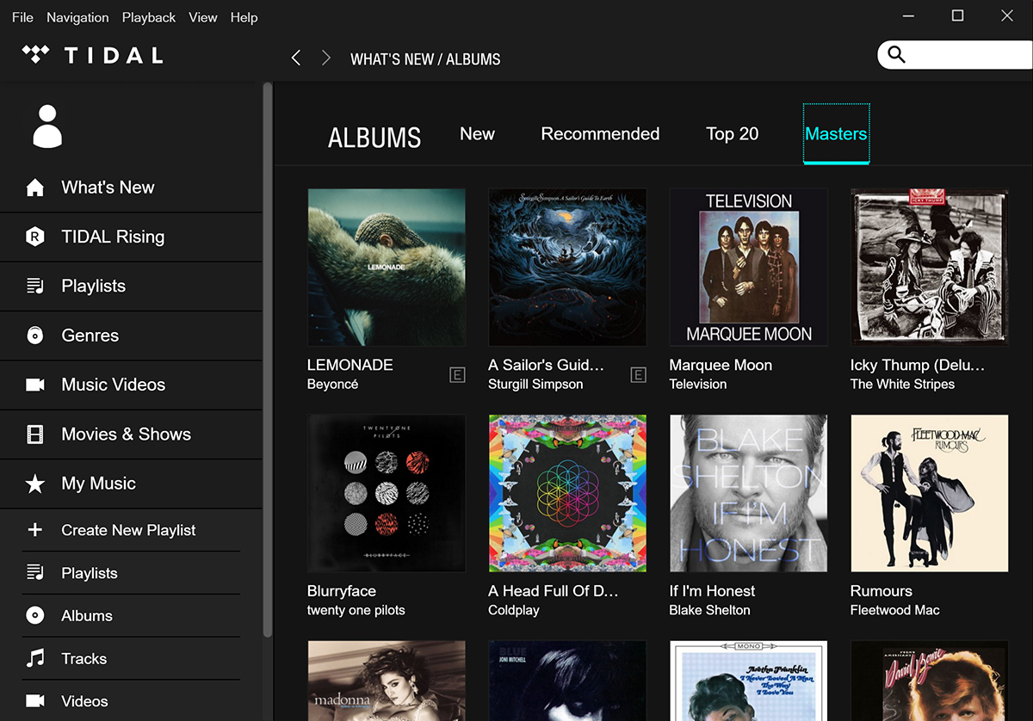Viewport: 1033px width, 721px height.
Task: Open the Playback menu
Action: pos(149,17)
